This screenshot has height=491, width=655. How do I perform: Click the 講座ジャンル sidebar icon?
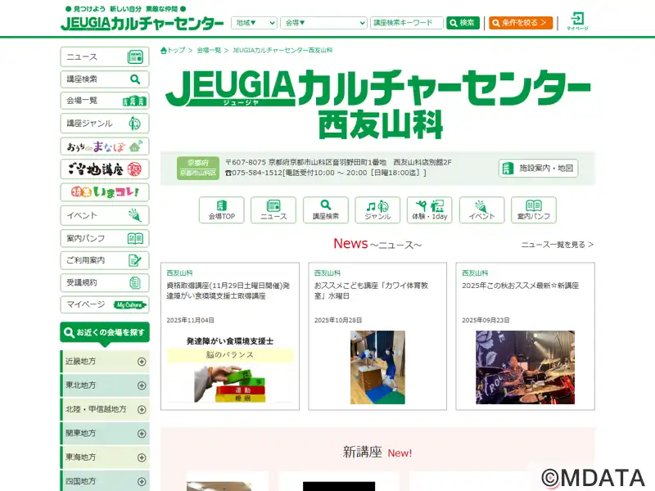(134, 124)
